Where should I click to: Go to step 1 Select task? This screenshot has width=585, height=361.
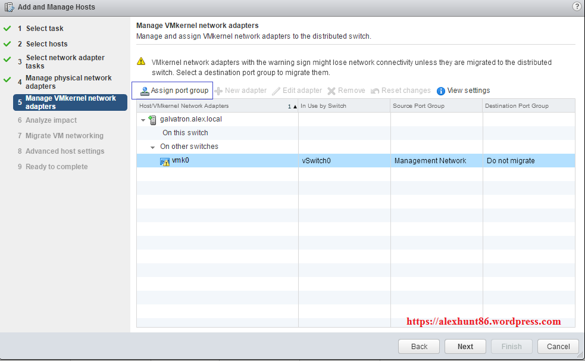pyautogui.click(x=45, y=29)
